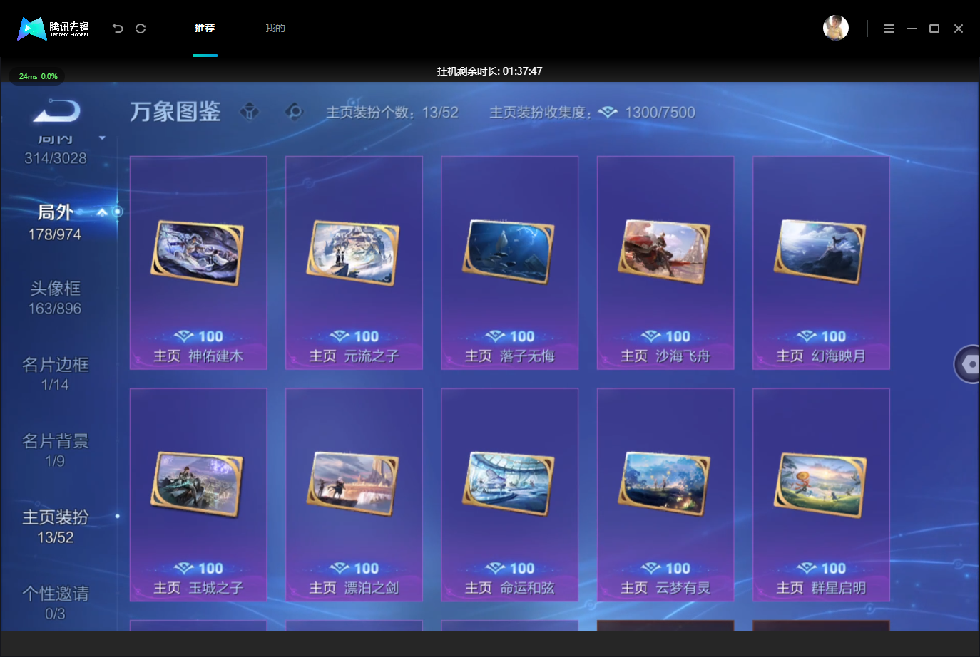The width and height of the screenshot is (980, 657).
Task: Click the 挂机剩余时长 timer text
Action: coord(490,71)
